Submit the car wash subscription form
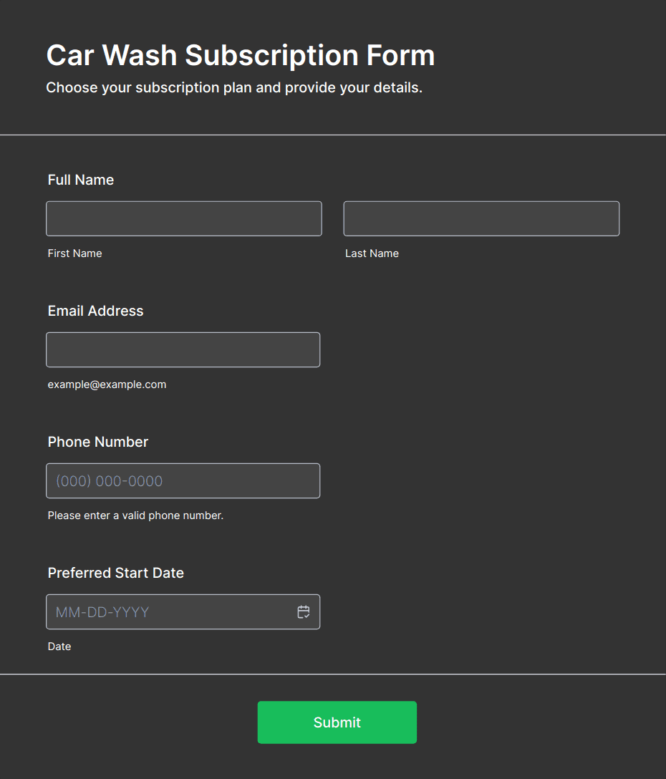The height and width of the screenshot is (779, 666). tap(337, 722)
